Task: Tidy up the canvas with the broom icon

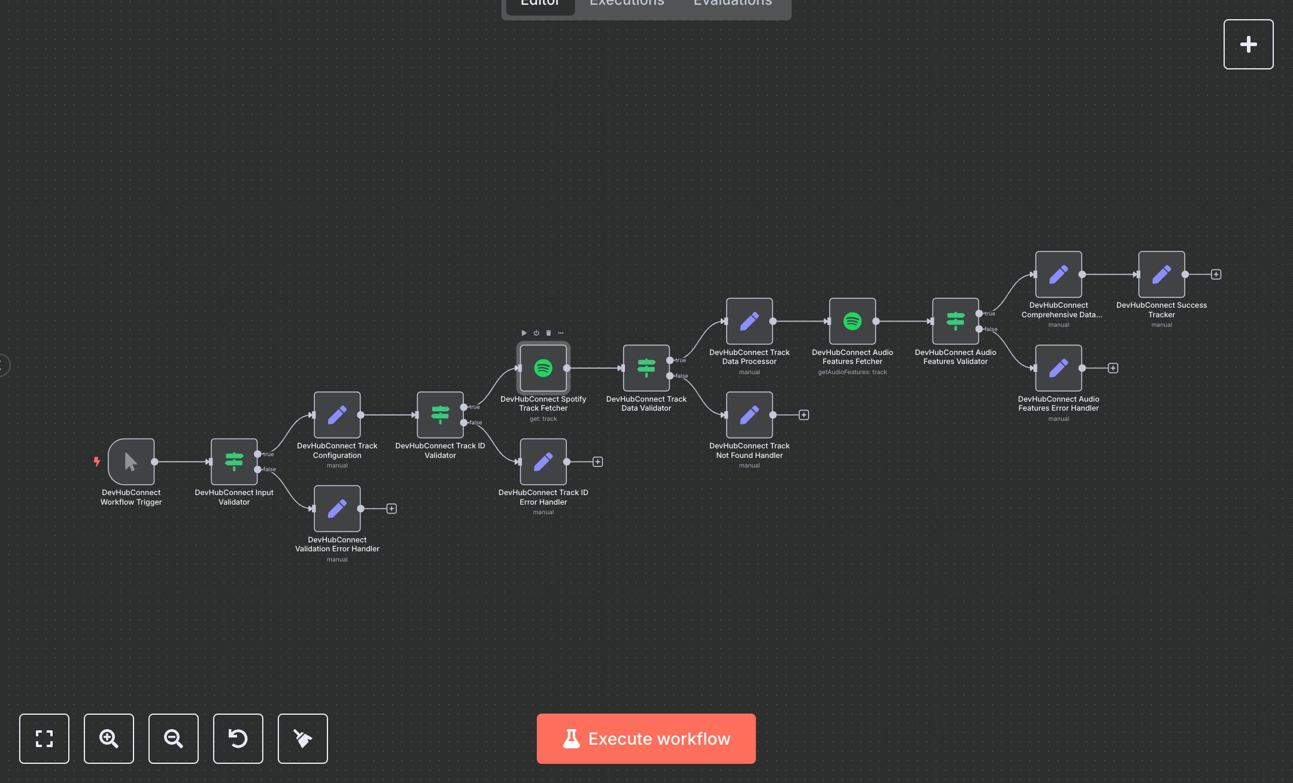Action: (302, 739)
